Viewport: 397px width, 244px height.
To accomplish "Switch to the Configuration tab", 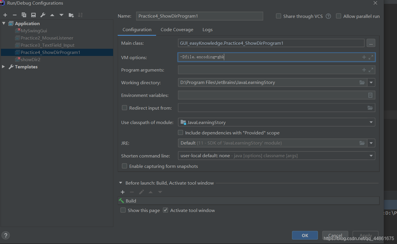I will (137, 29).
